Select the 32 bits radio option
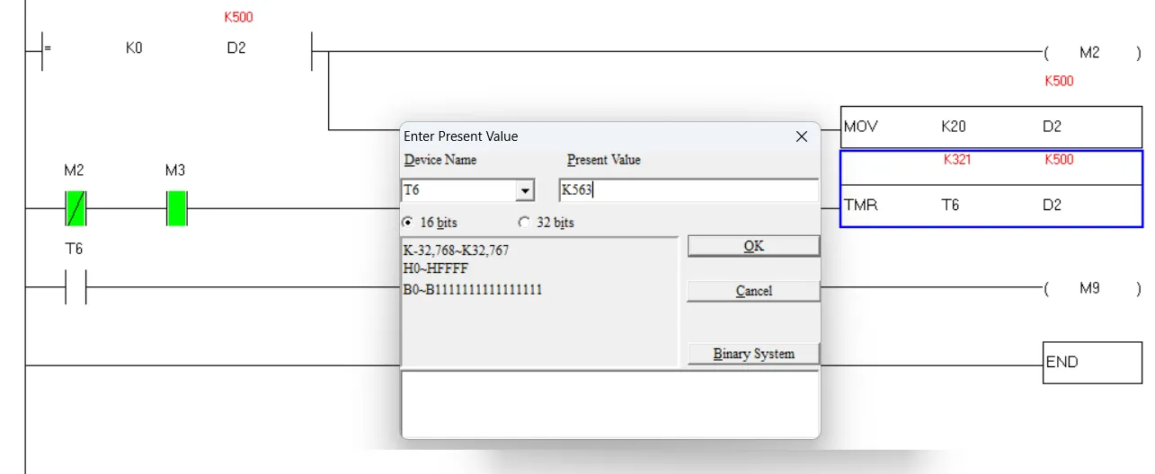1155x474 pixels. (524, 222)
